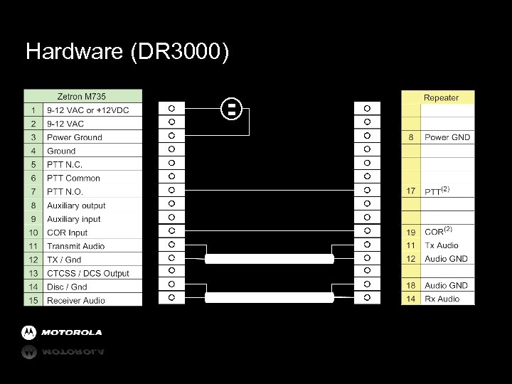
Task: Click pin number 17 in the Repeater table
Action: point(411,191)
